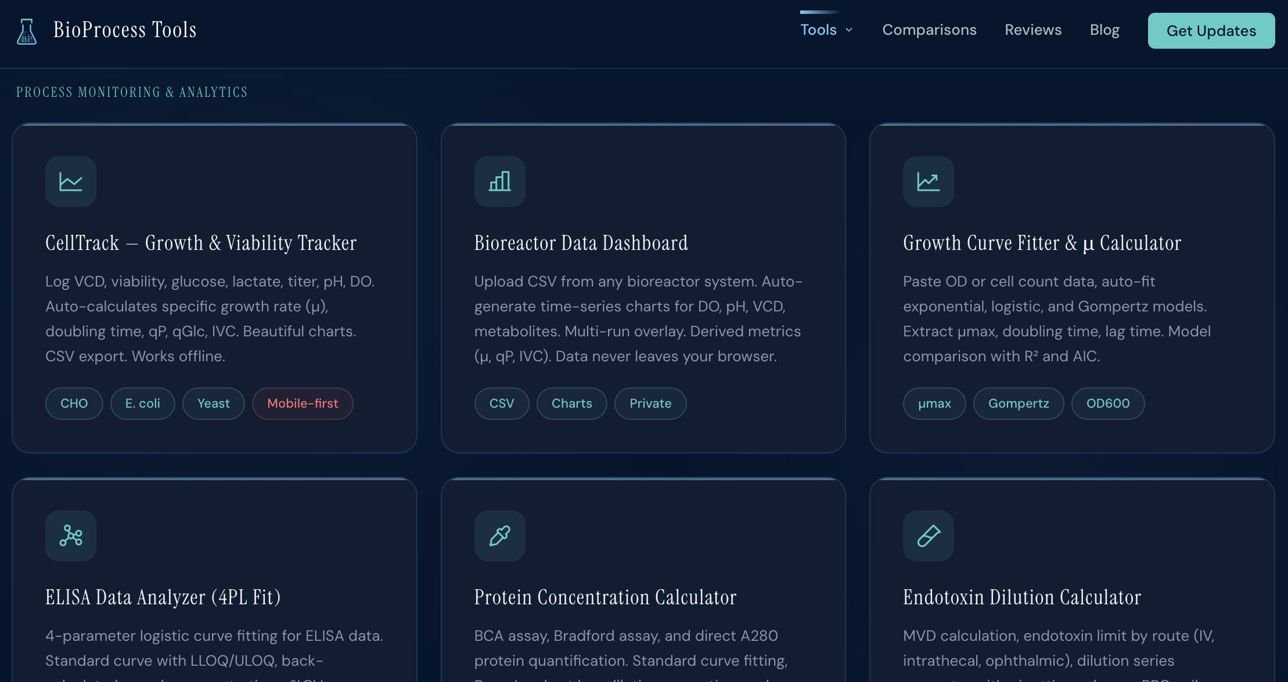Image resolution: width=1288 pixels, height=682 pixels.
Task: Select the µmax tag
Action: 934,404
